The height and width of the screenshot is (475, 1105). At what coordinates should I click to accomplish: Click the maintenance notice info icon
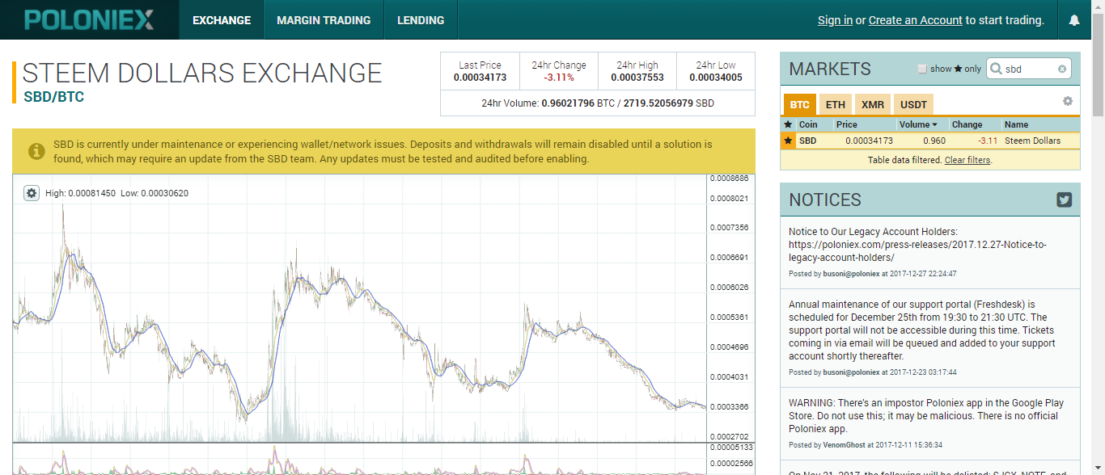[36, 151]
